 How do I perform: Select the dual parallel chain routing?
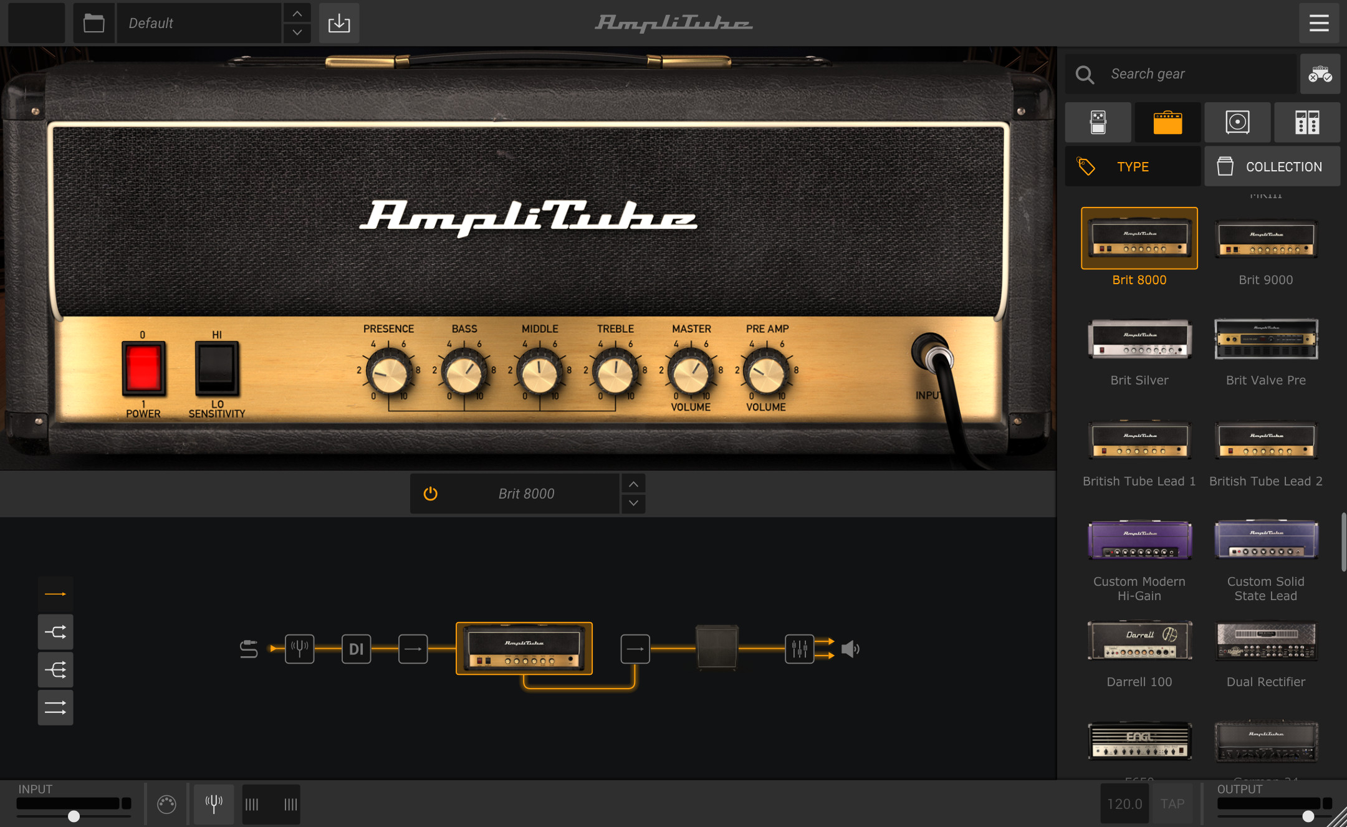coord(55,707)
